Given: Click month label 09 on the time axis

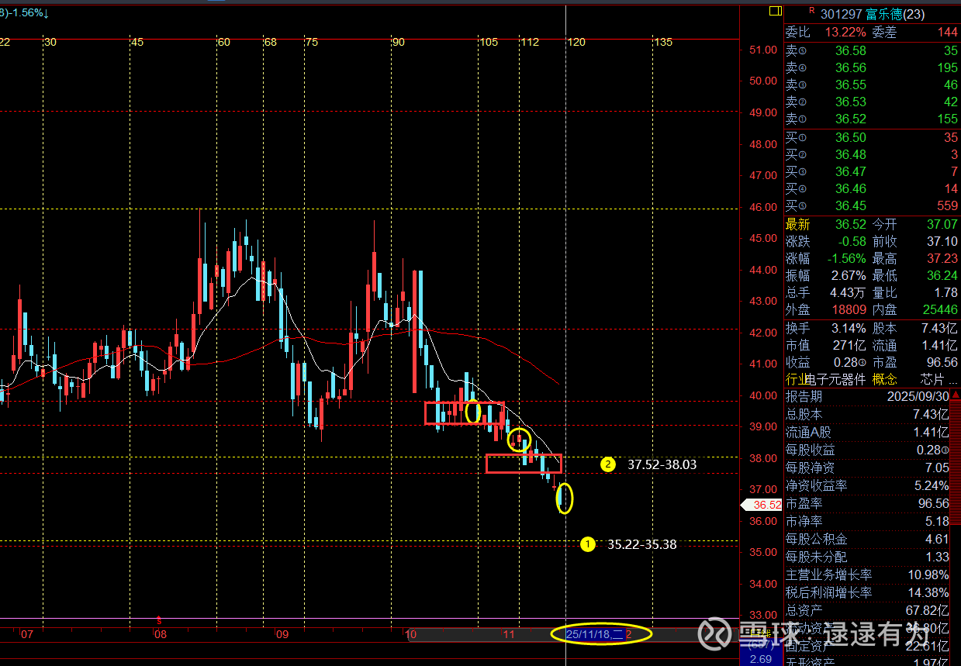Looking at the screenshot, I should 282,634.
